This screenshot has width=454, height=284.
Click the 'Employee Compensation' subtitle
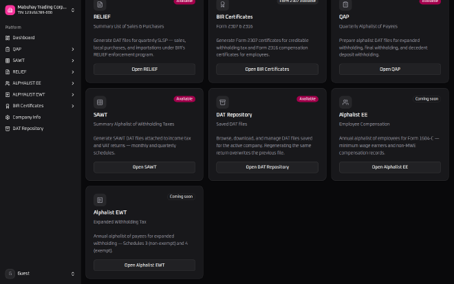(365, 124)
